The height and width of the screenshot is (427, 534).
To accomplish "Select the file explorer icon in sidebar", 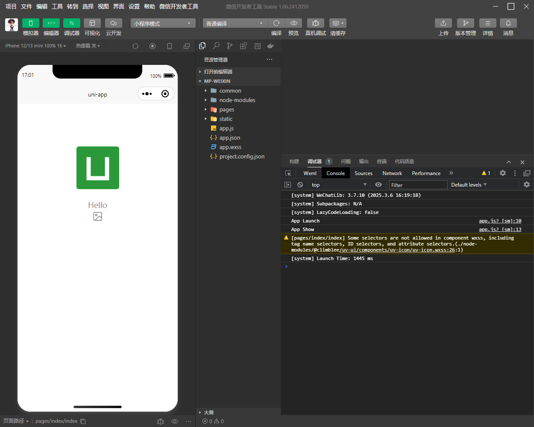I will (x=202, y=46).
